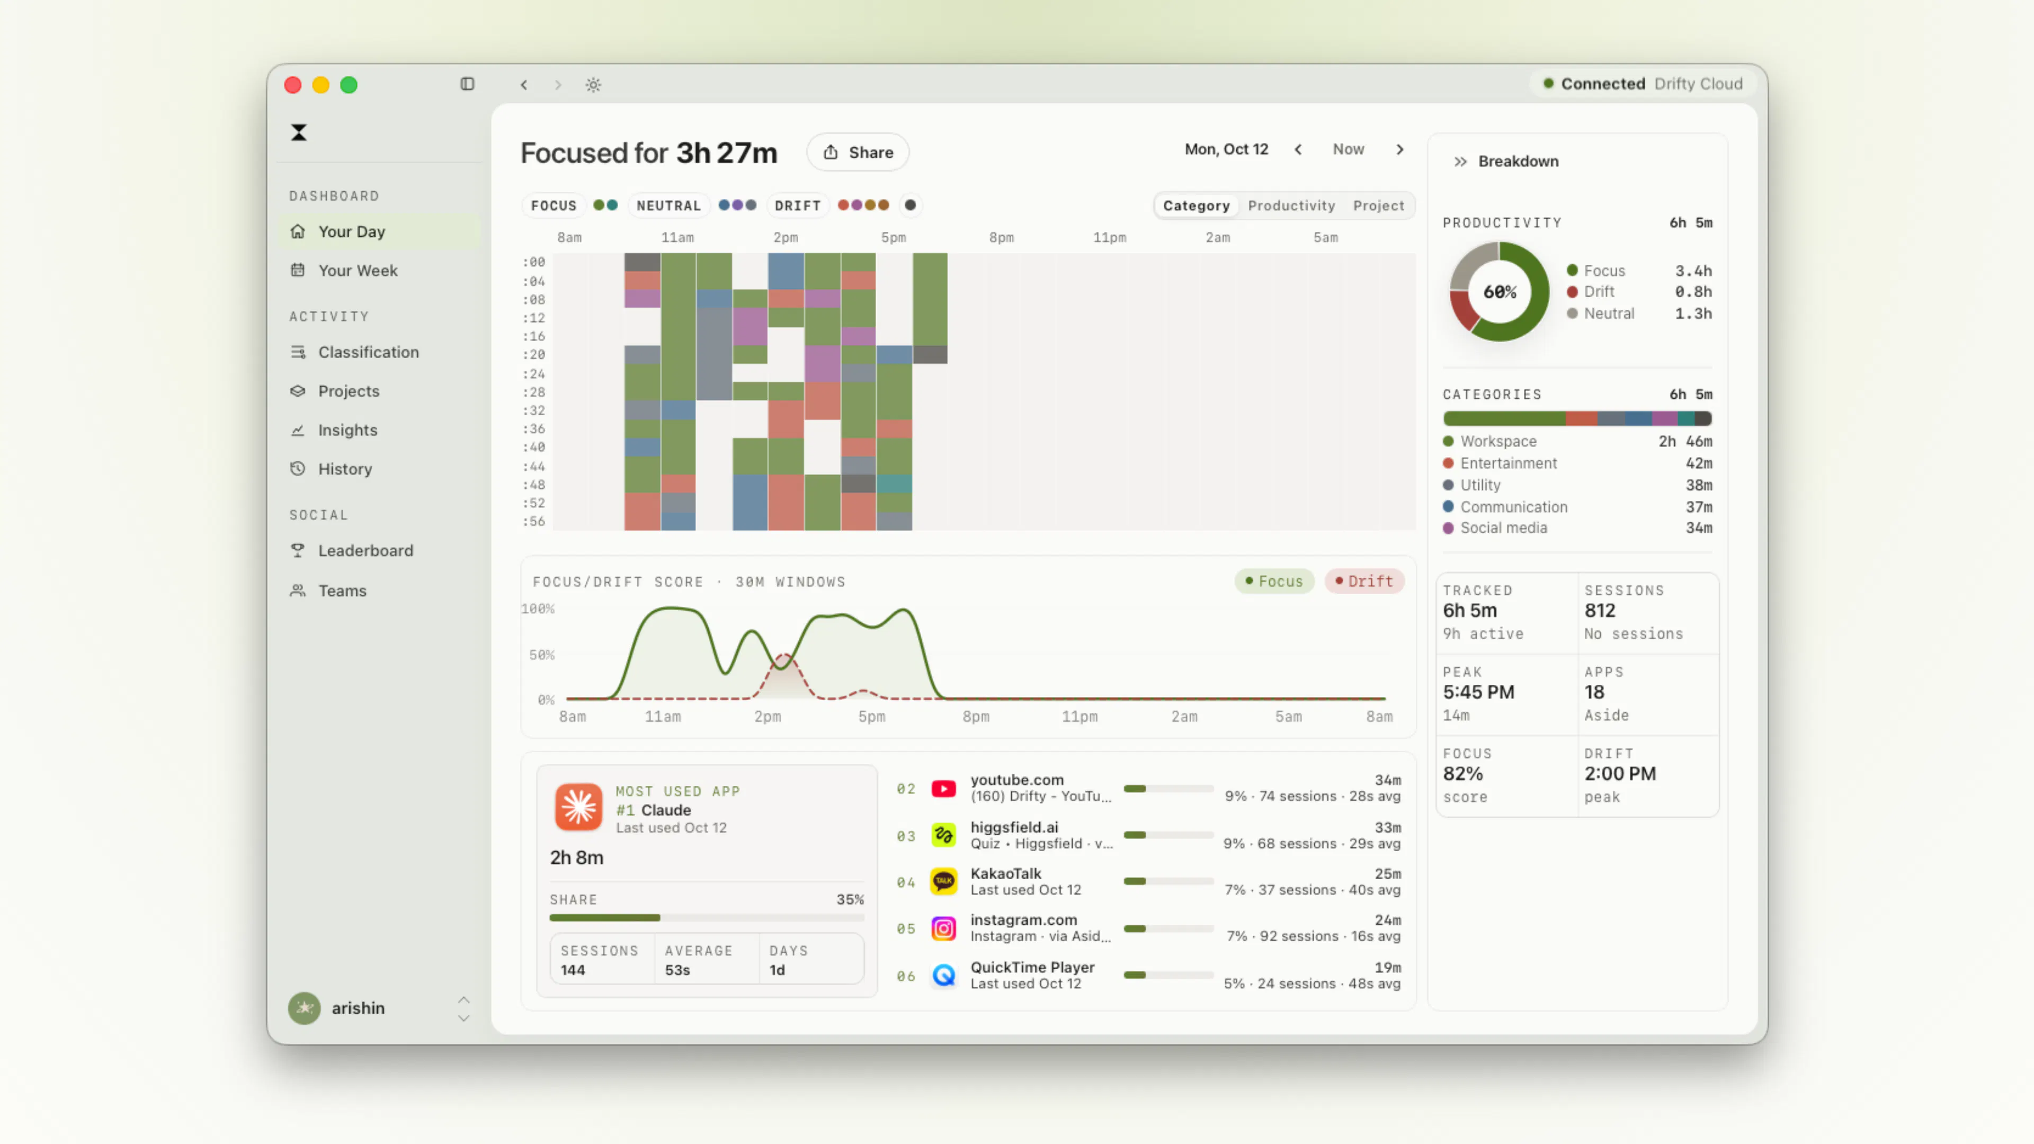Click the Connected Drifty Cloud status
Viewport: 2034px width, 1144px height.
1643,84
